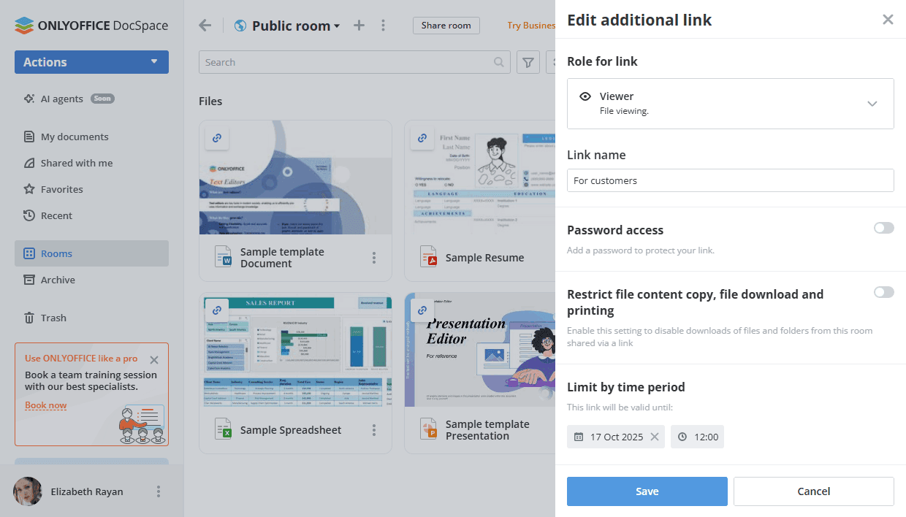Click the plus icon next to Public room
The width and height of the screenshot is (906, 517).
[x=359, y=26]
